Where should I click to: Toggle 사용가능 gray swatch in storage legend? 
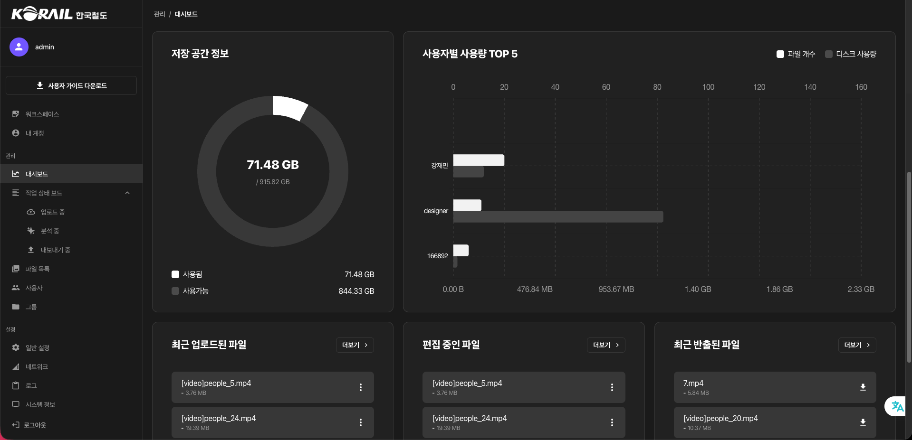175,291
